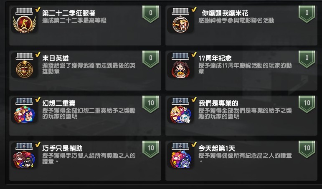Click the green 0 badge on 17周年紀念
The image size is (322, 189).
307,59
